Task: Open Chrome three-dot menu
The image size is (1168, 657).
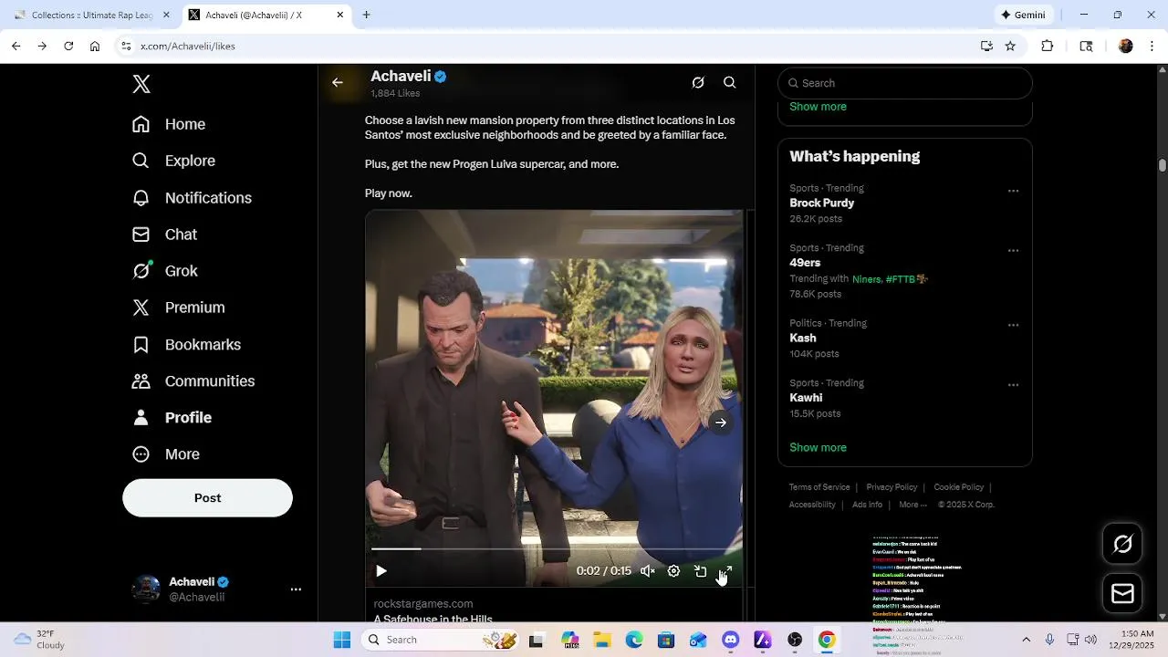Action: [1152, 46]
